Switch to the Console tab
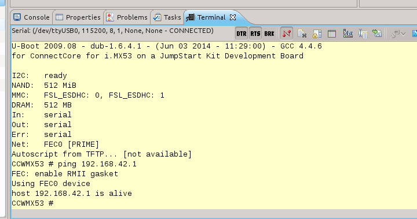 pyautogui.click(x=31, y=17)
